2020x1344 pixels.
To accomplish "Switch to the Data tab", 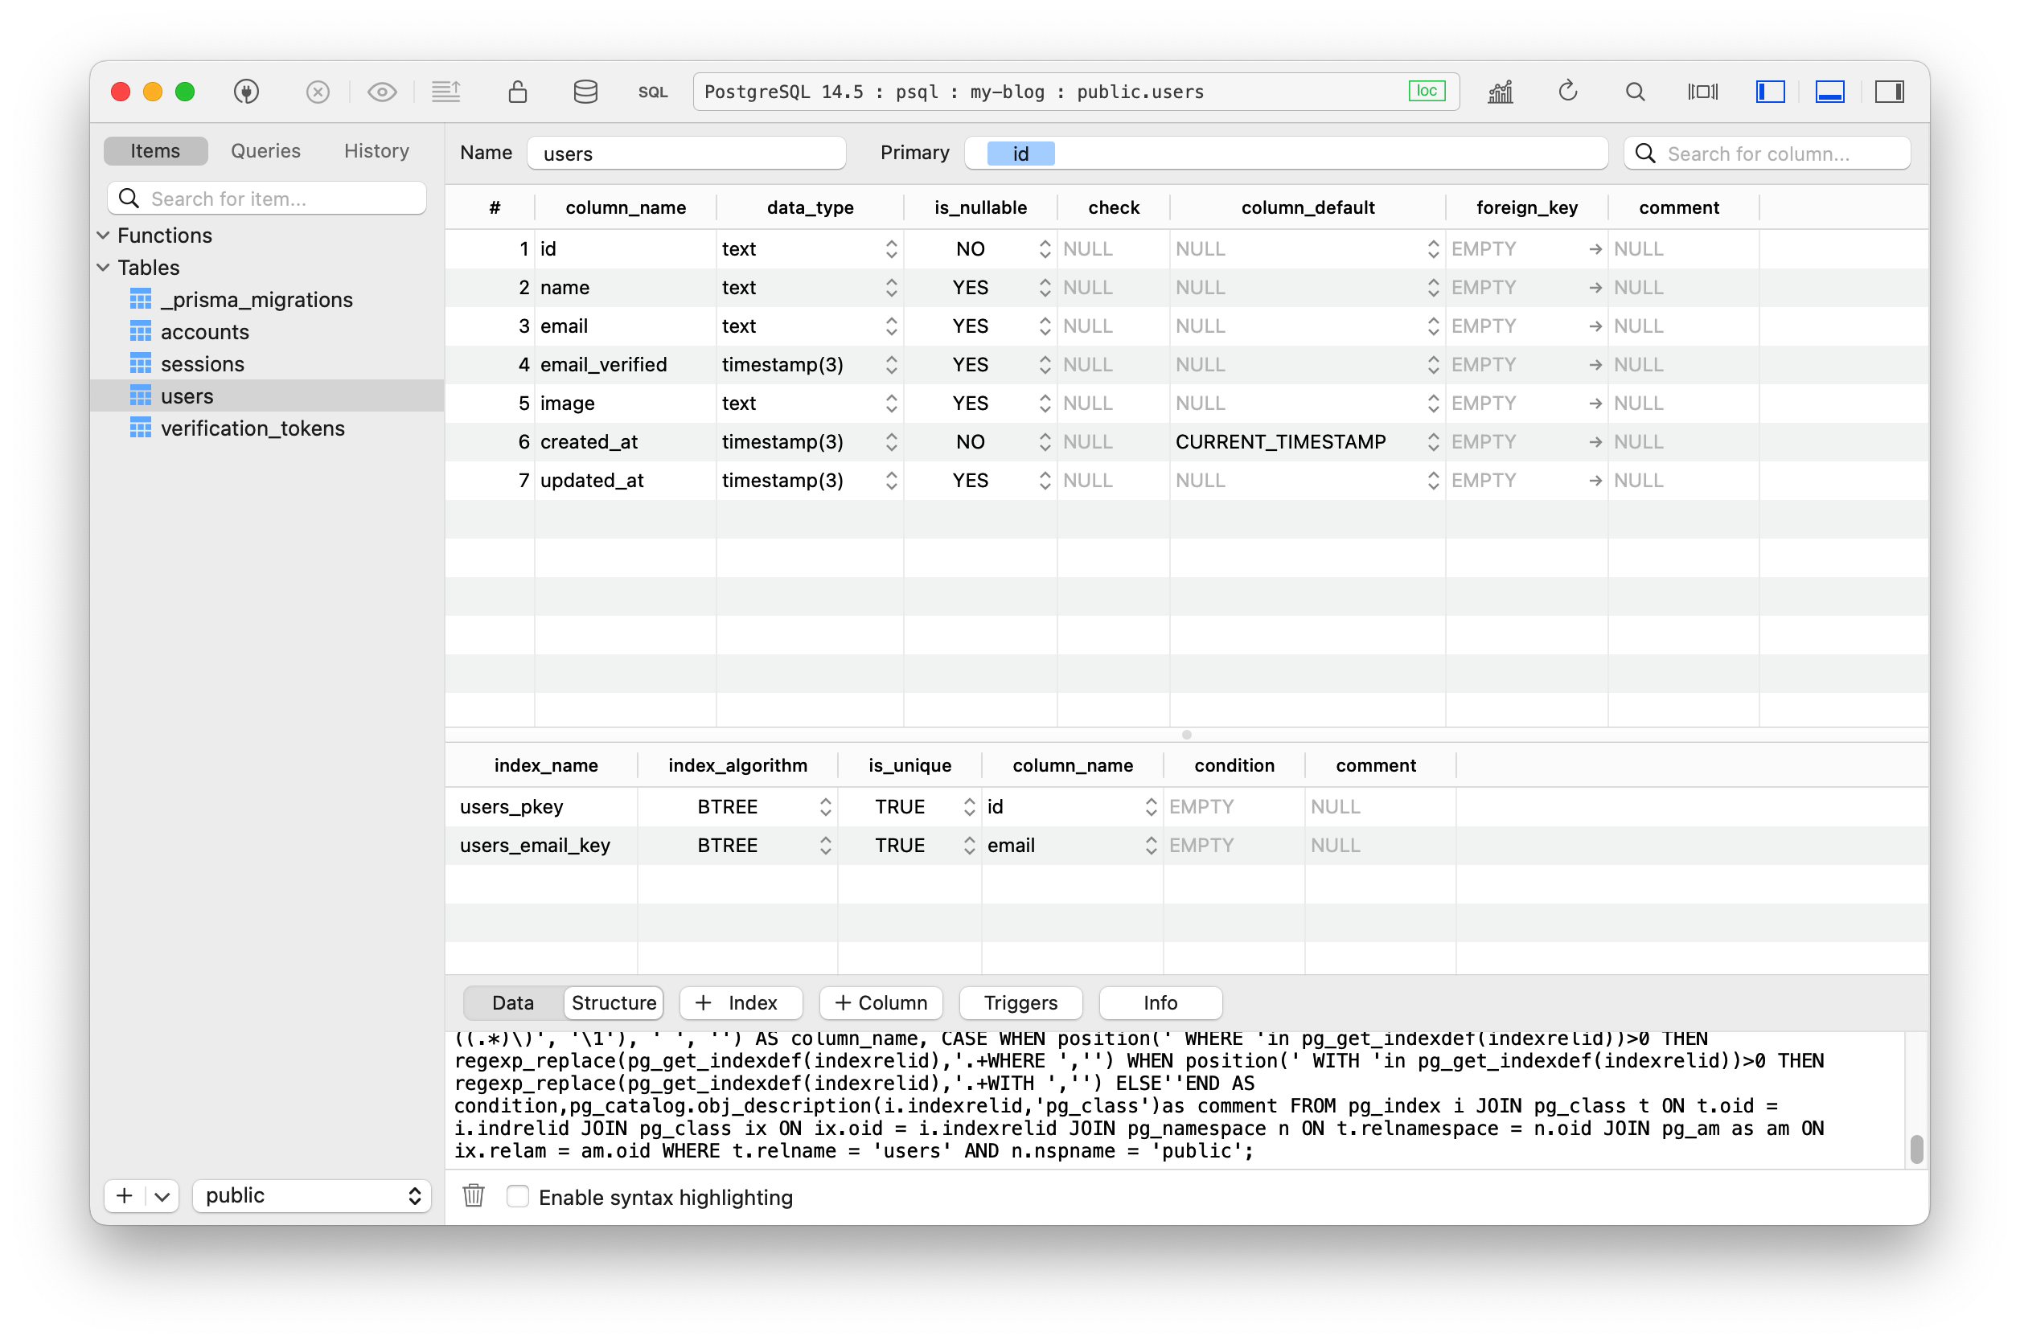I will (513, 1002).
